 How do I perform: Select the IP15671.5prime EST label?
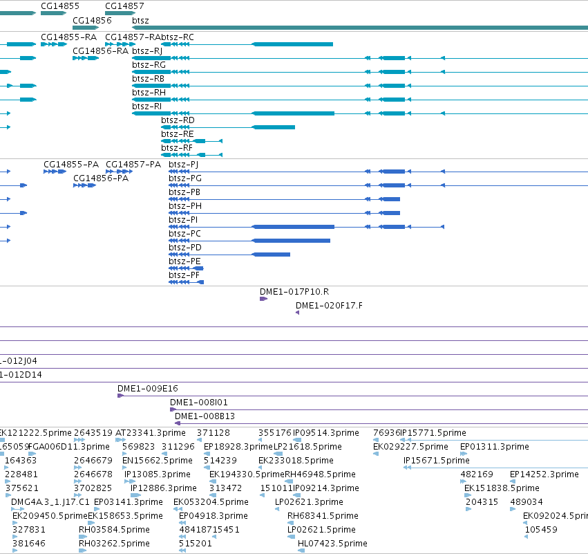[437, 461]
